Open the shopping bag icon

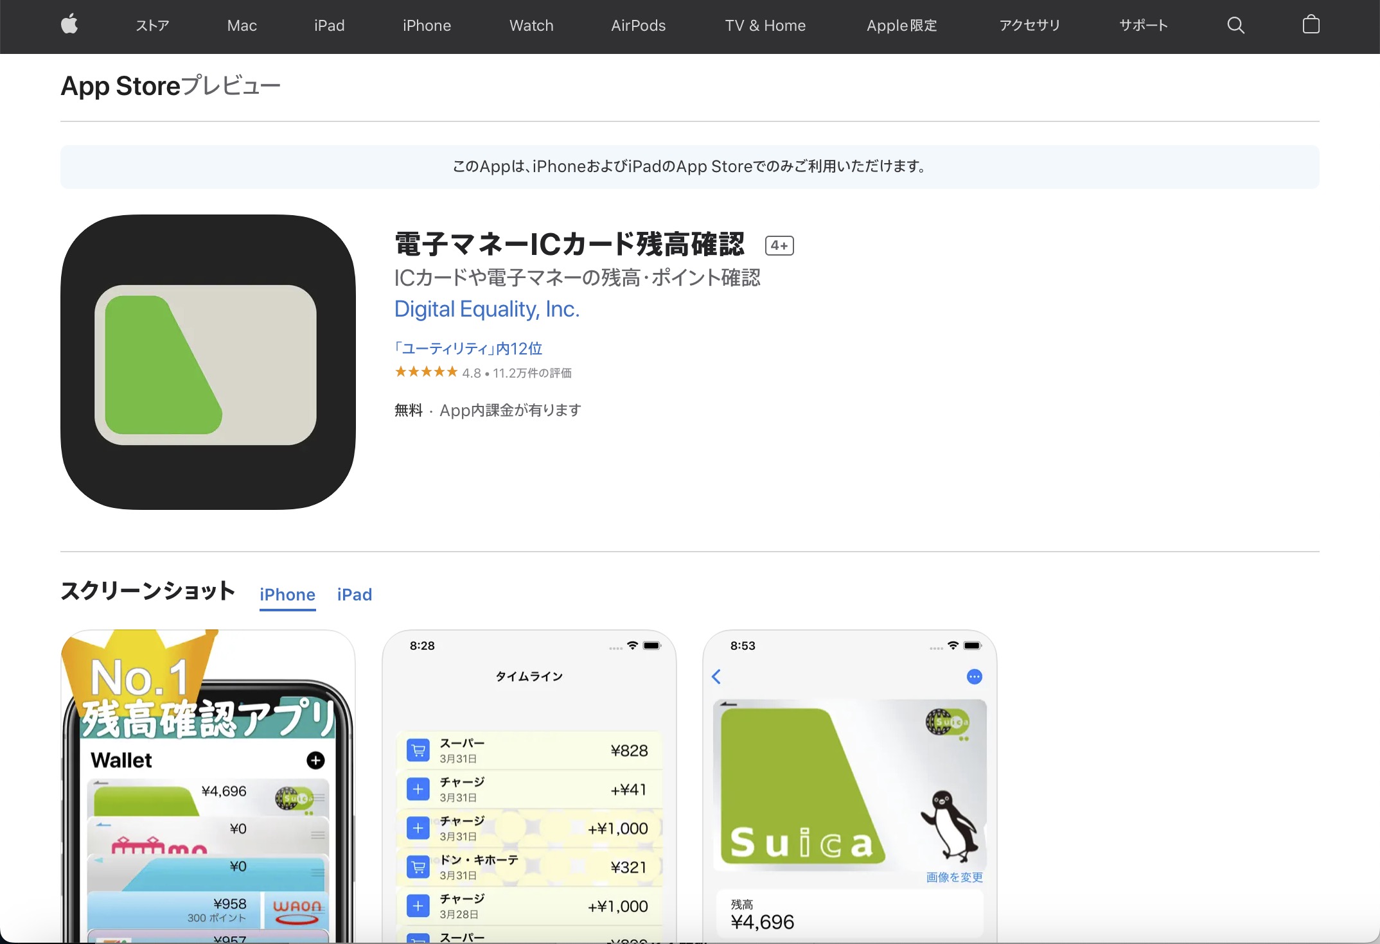(x=1311, y=25)
